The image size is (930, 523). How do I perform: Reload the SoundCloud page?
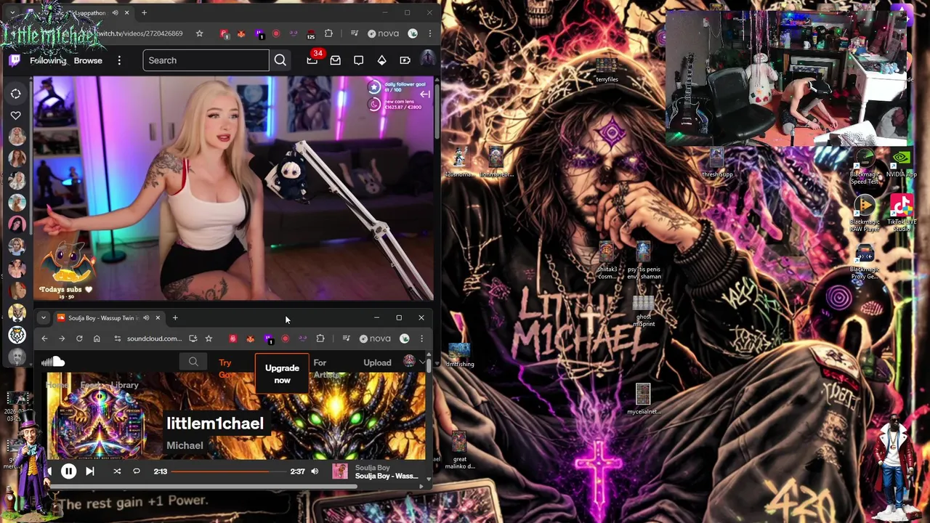79,338
